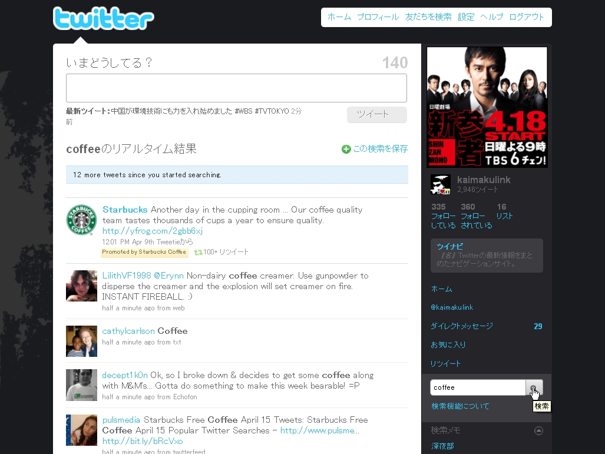This screenshot has height=454, width=605.
Task: Click Promoted by Starbucks Coffee label
Action: point(144,252)
